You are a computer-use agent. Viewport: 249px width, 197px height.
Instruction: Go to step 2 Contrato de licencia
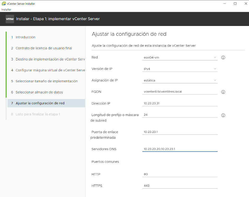[x=41, y=48]
